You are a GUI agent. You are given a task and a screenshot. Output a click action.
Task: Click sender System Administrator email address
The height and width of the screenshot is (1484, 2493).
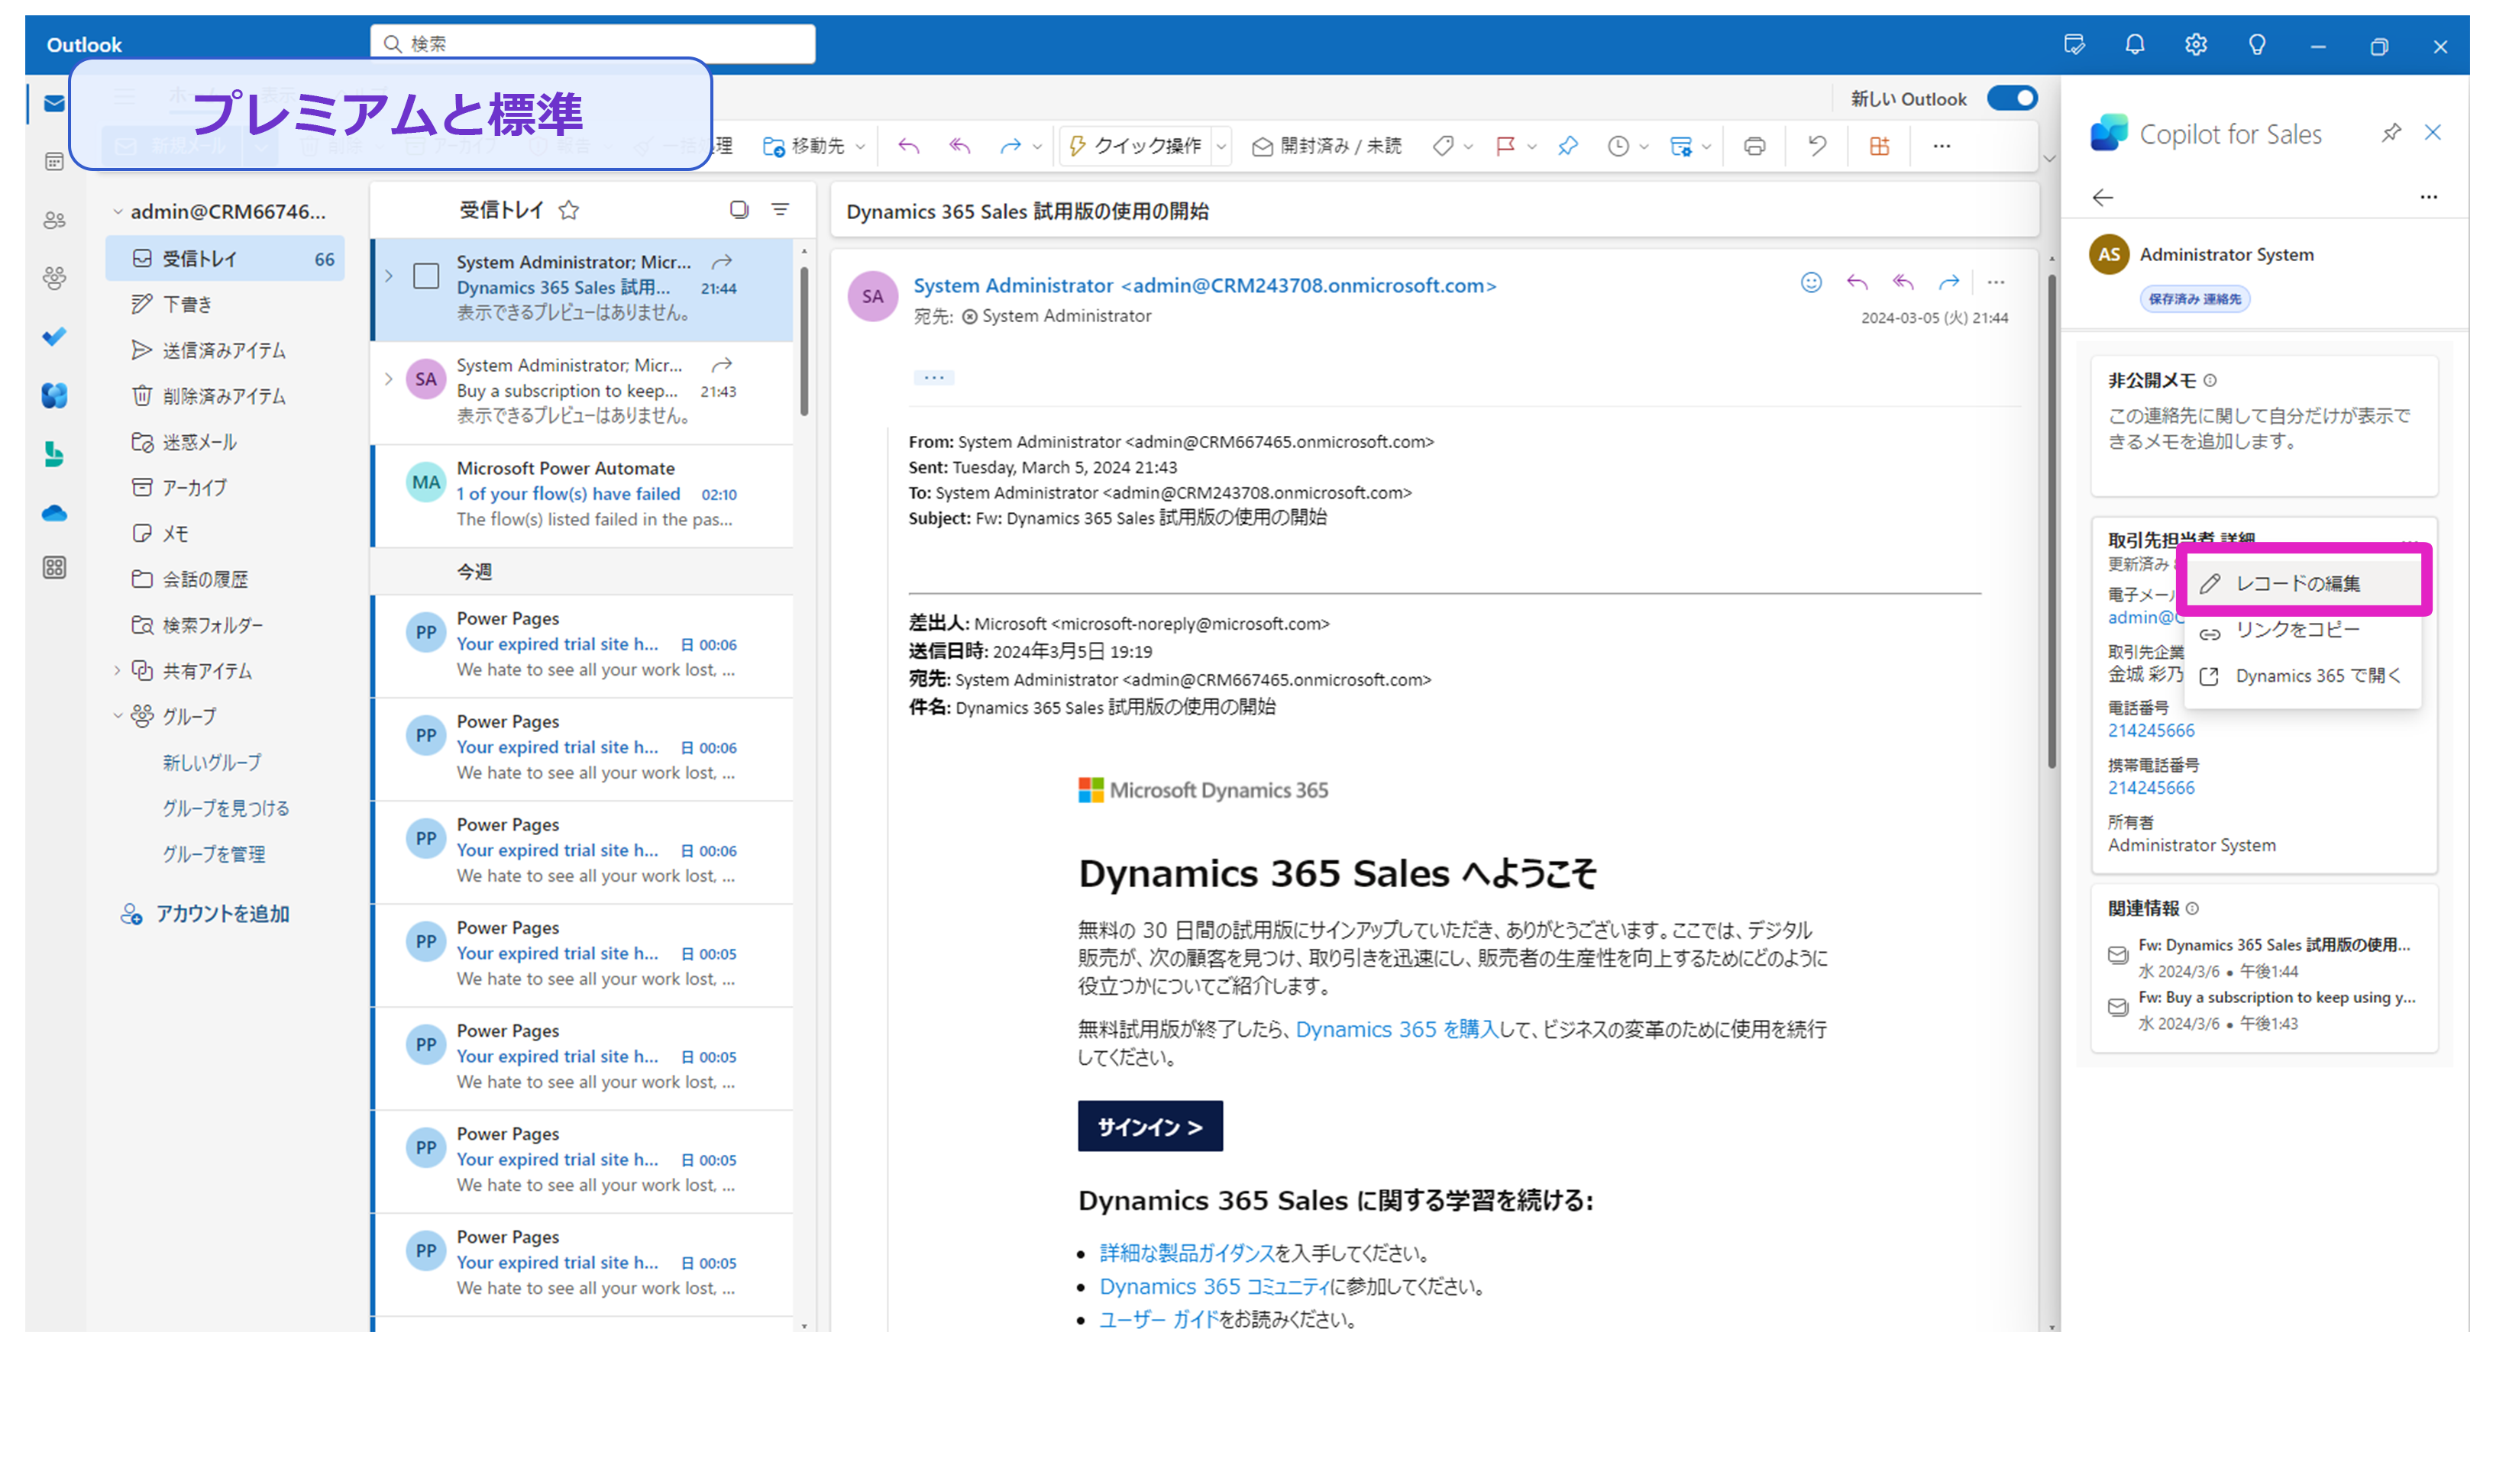[x=1204, y=286]
